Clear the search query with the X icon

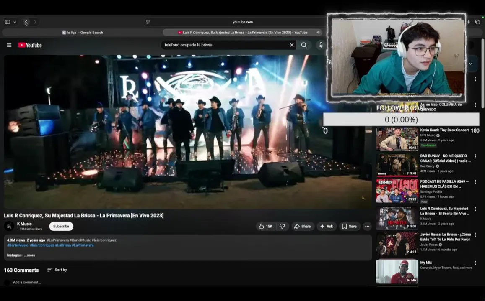pos(292,45)
